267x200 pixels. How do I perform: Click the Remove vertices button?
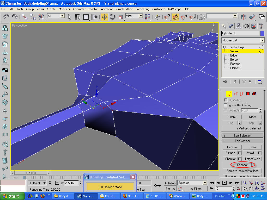click(x=232, y=147)
